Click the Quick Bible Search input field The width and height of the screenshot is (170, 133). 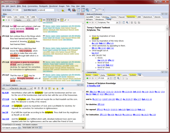tap(46, 10)
